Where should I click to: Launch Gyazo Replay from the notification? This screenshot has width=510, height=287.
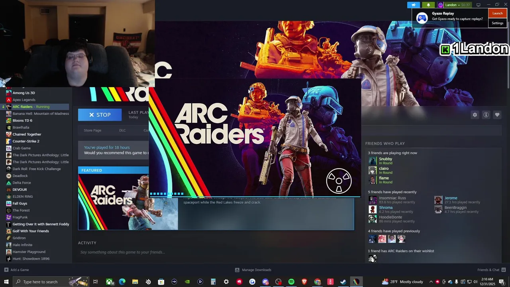(x=498, y=13)
